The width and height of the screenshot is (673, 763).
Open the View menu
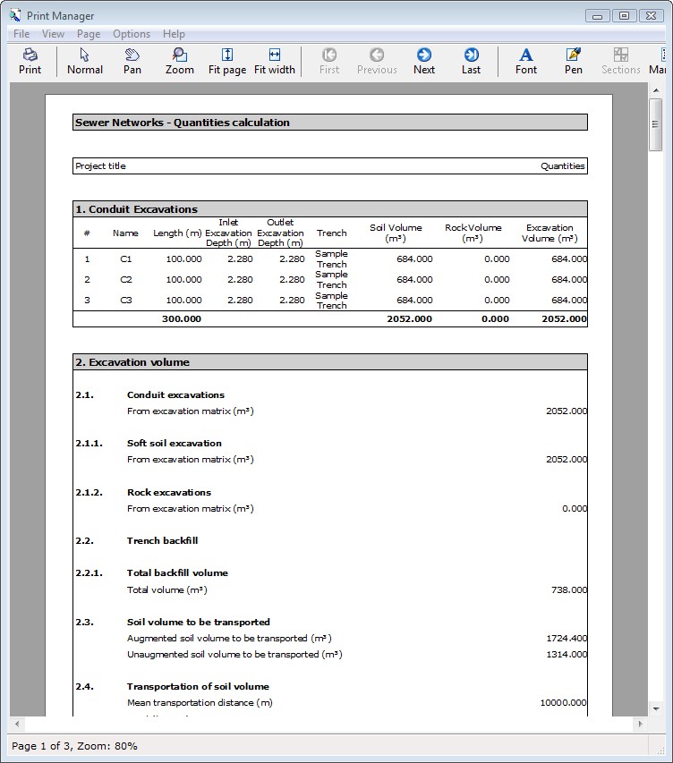click(x=53, y=34)
